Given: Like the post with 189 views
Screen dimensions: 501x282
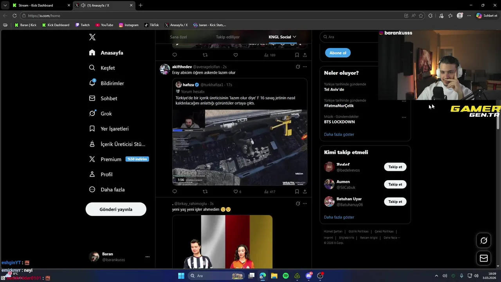Looking at the screenshot, I should pyautogui.click(x=236, y=55).
